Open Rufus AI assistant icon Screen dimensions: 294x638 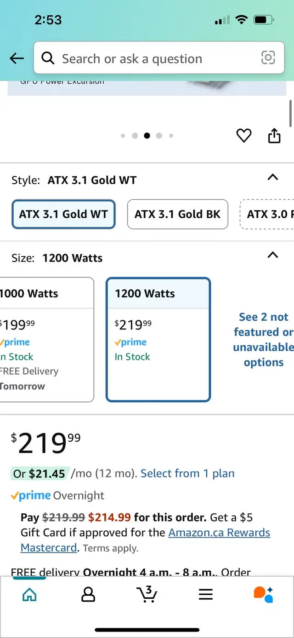pyautogui.click(x=263, y=594)
